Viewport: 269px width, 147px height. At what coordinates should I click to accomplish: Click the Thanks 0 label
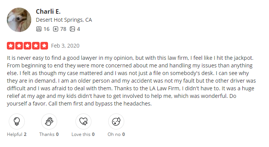point(49,134)
